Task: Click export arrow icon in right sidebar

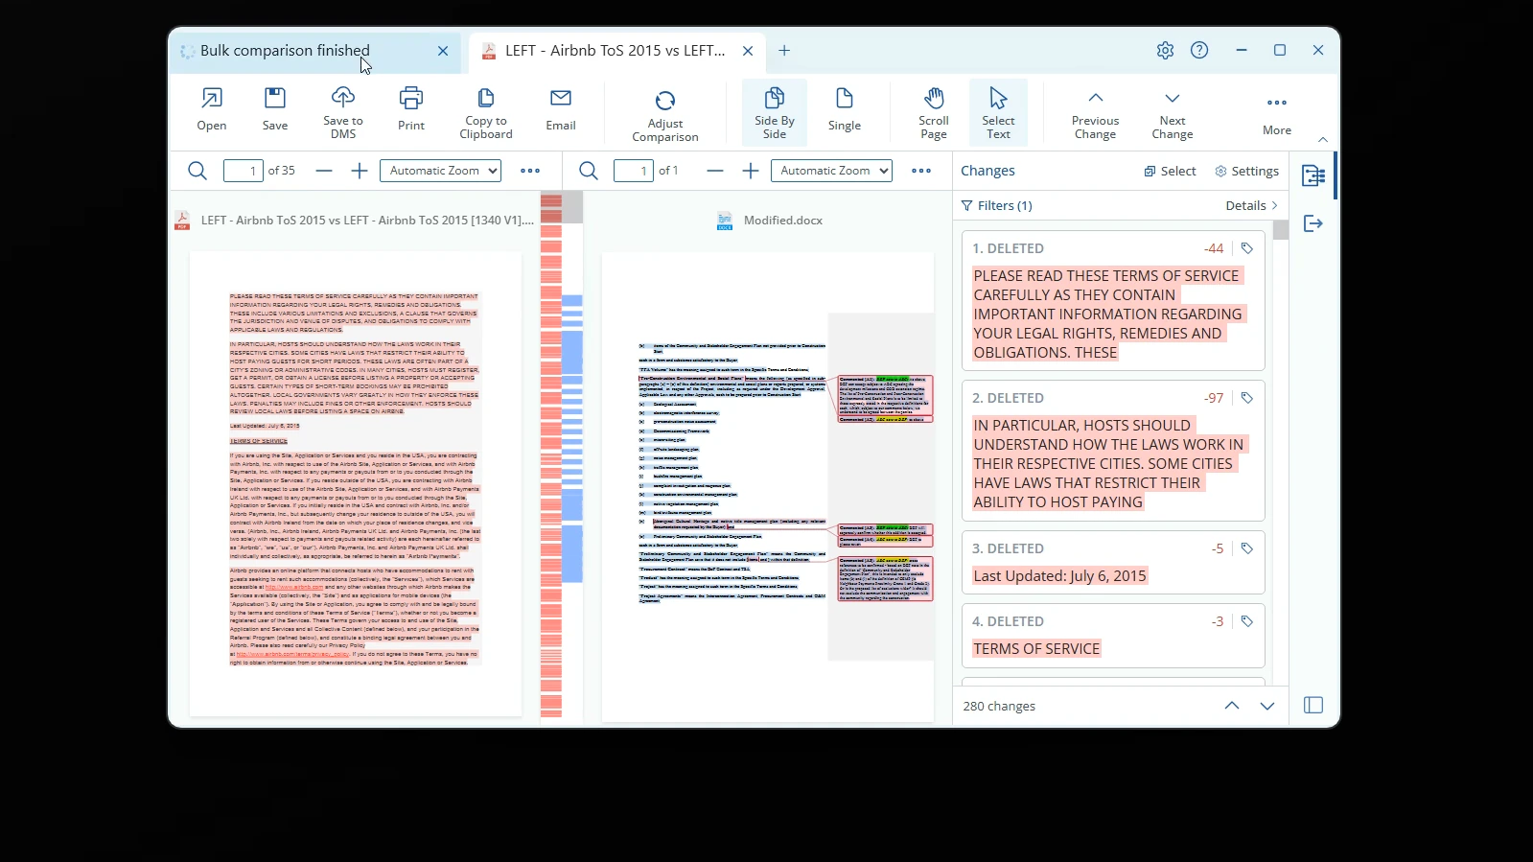Action: (x=1313, y=223)
